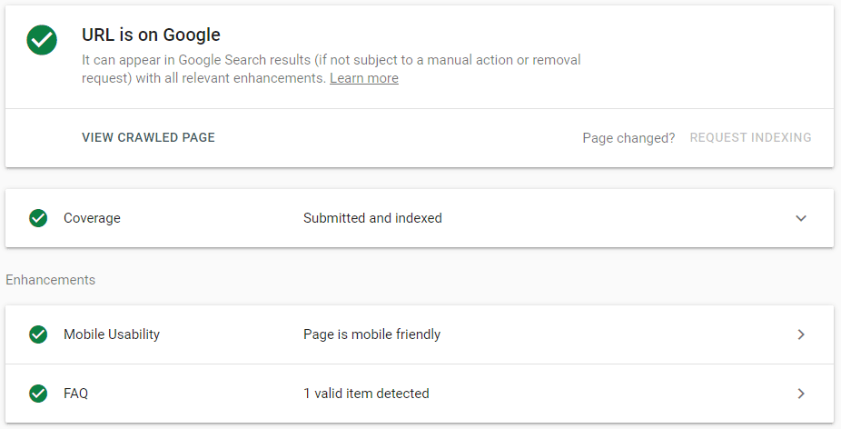The image size is (841, 429).
Task: Open FAQ details via the right chevron
Action: [x=800, y=394]
